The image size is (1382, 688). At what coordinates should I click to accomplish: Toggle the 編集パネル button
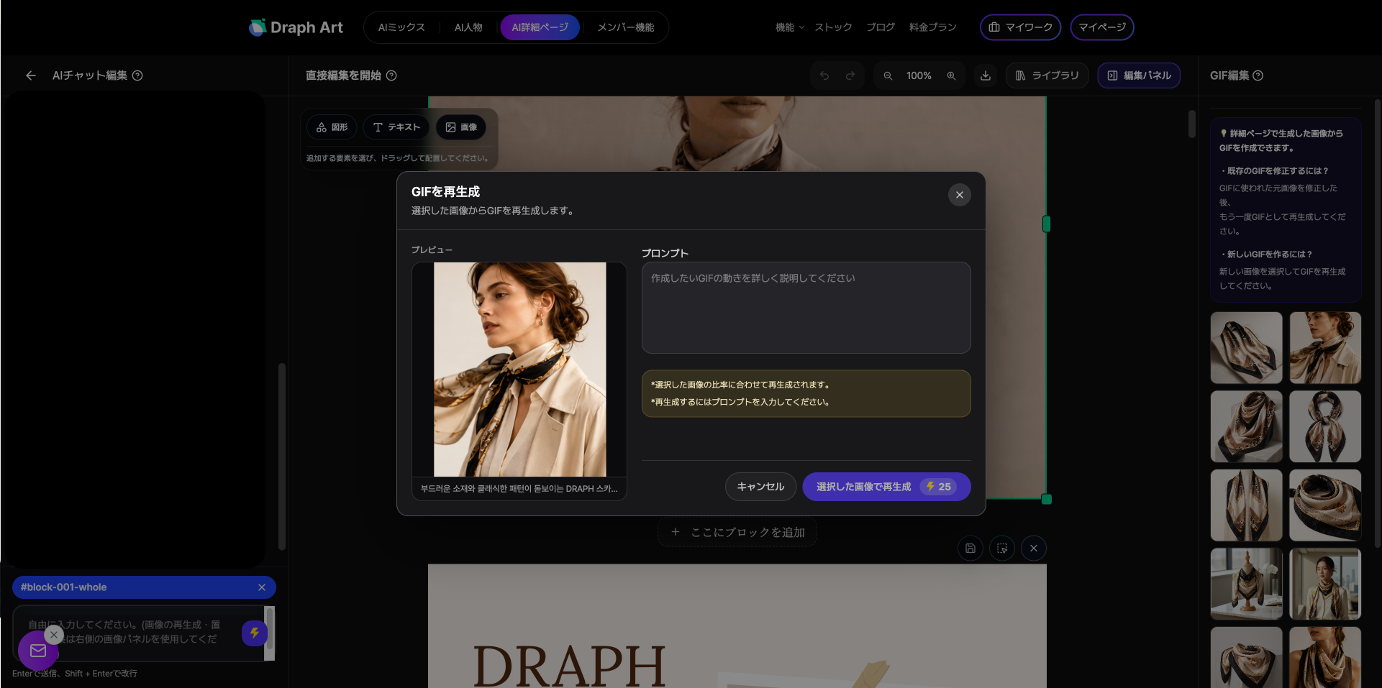(1139, 75)
